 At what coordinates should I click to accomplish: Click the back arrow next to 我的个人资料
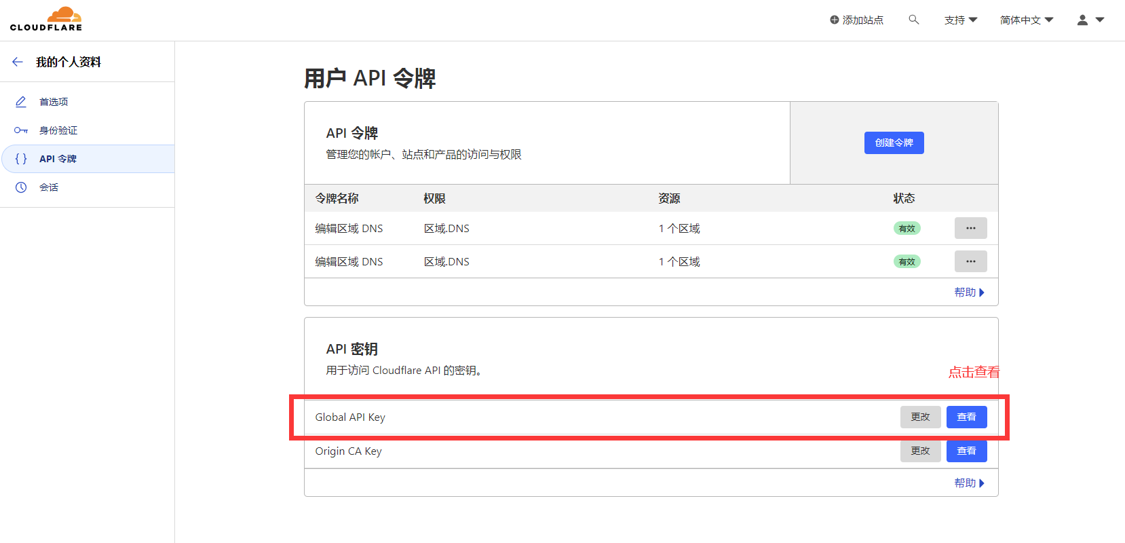(x=18, y=62)
